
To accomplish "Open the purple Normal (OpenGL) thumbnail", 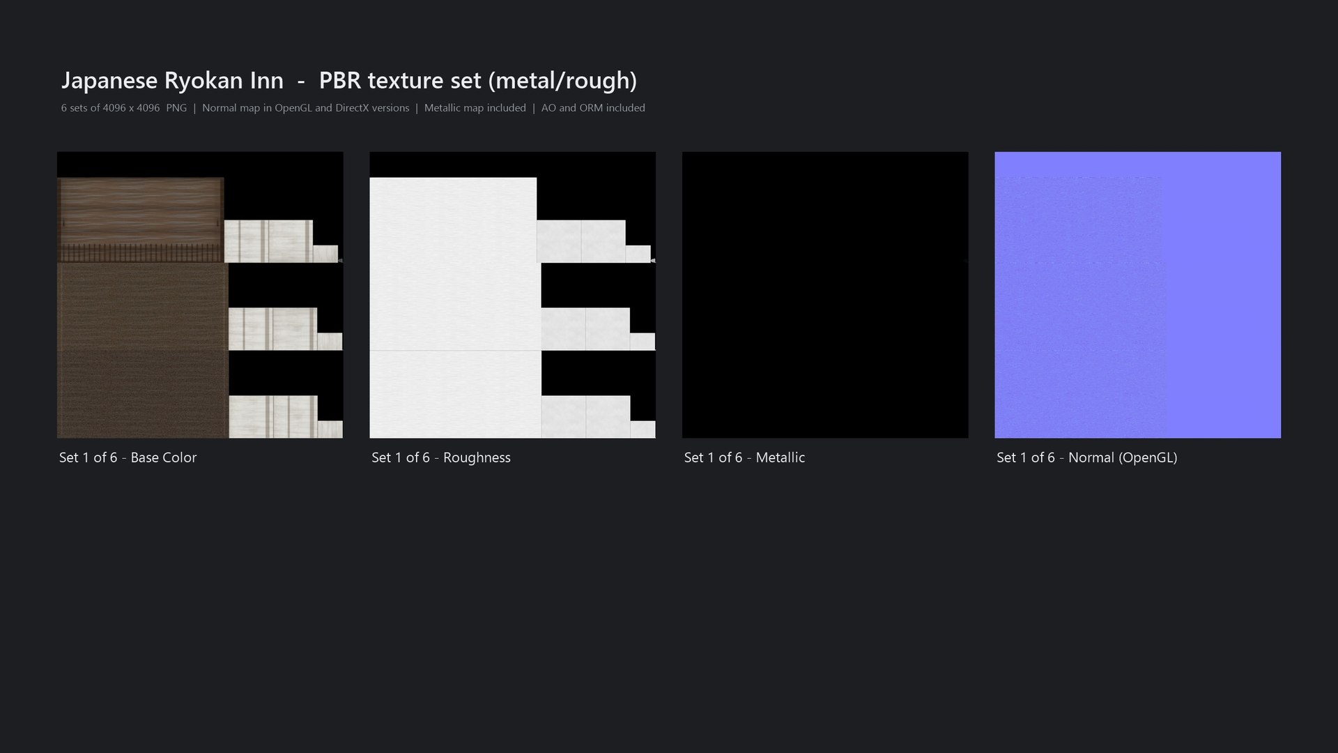I will point(1137,295).
